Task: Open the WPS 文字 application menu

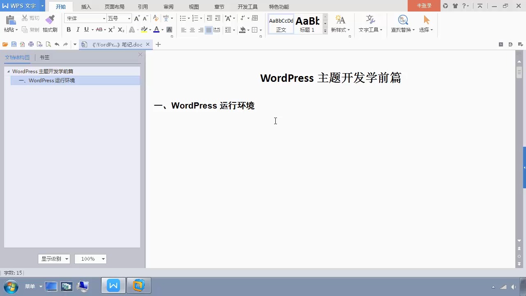Action: point(22,6)
